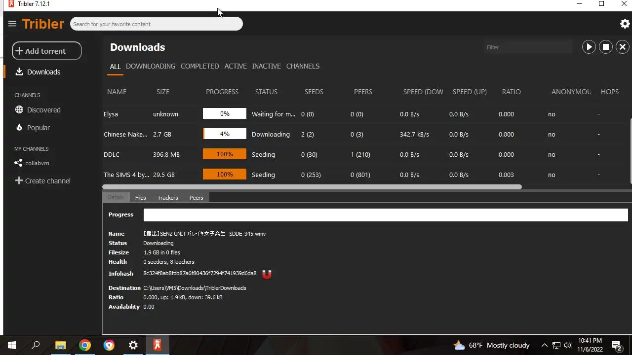The height and width of the screenshot is (355, 632).
Task: Click the large white details Progress bar
Action: point(386,214)
